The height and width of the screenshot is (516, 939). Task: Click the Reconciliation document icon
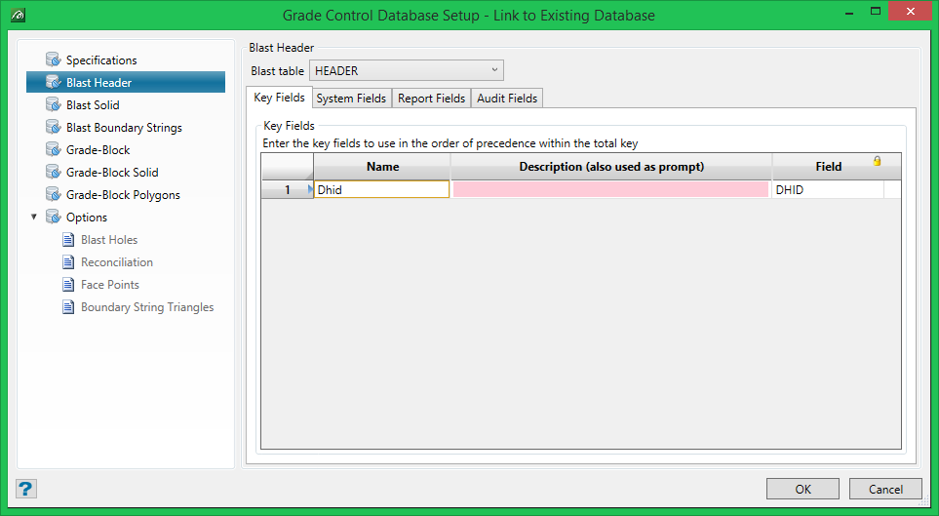tap(69, 261)
